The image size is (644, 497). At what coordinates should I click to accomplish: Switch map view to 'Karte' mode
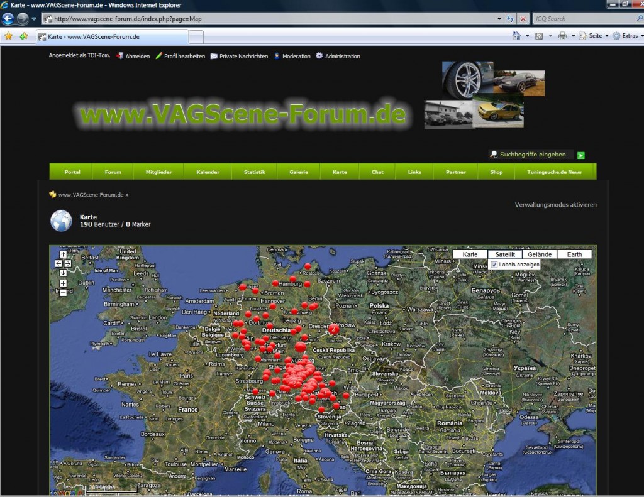(470, 254)
